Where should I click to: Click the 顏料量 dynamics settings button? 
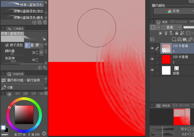pos(41,53)
